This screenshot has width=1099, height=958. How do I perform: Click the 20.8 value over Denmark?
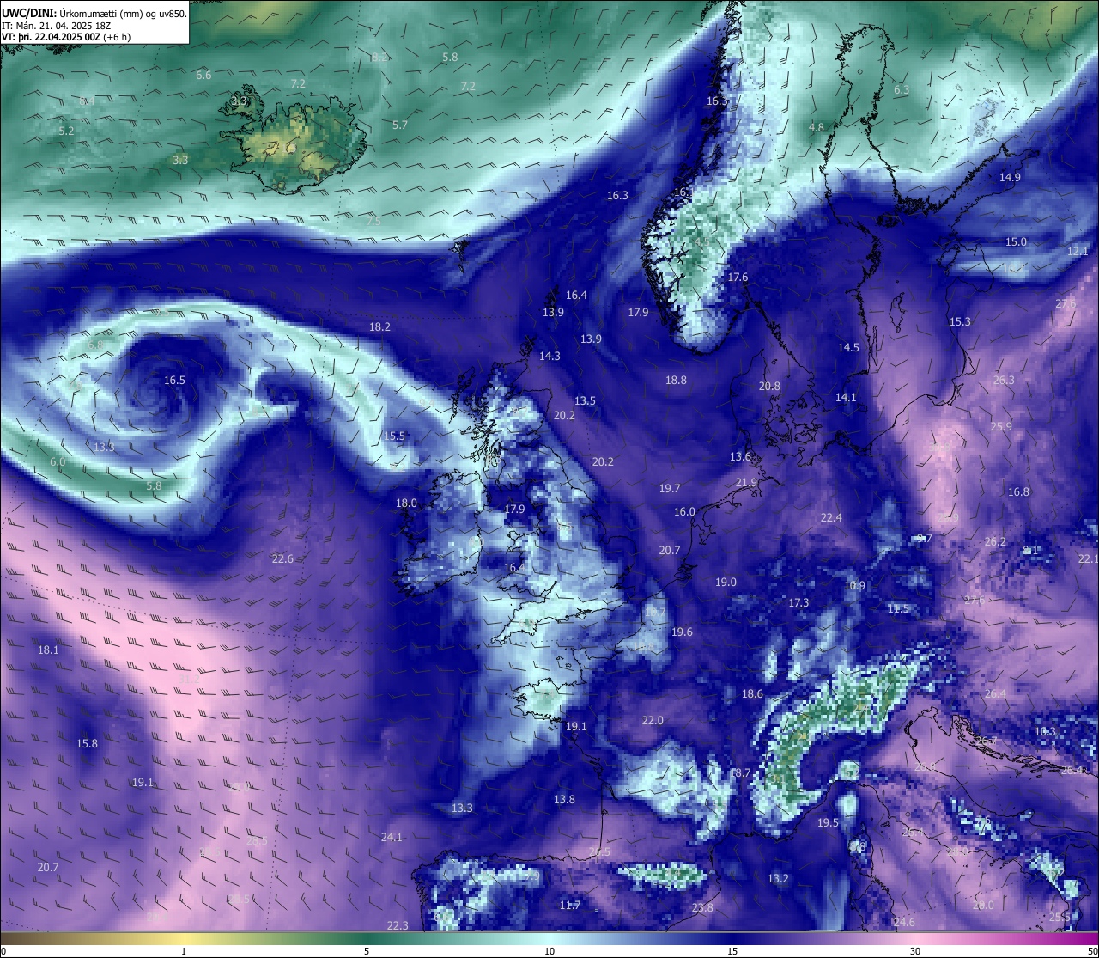point(769,386)
